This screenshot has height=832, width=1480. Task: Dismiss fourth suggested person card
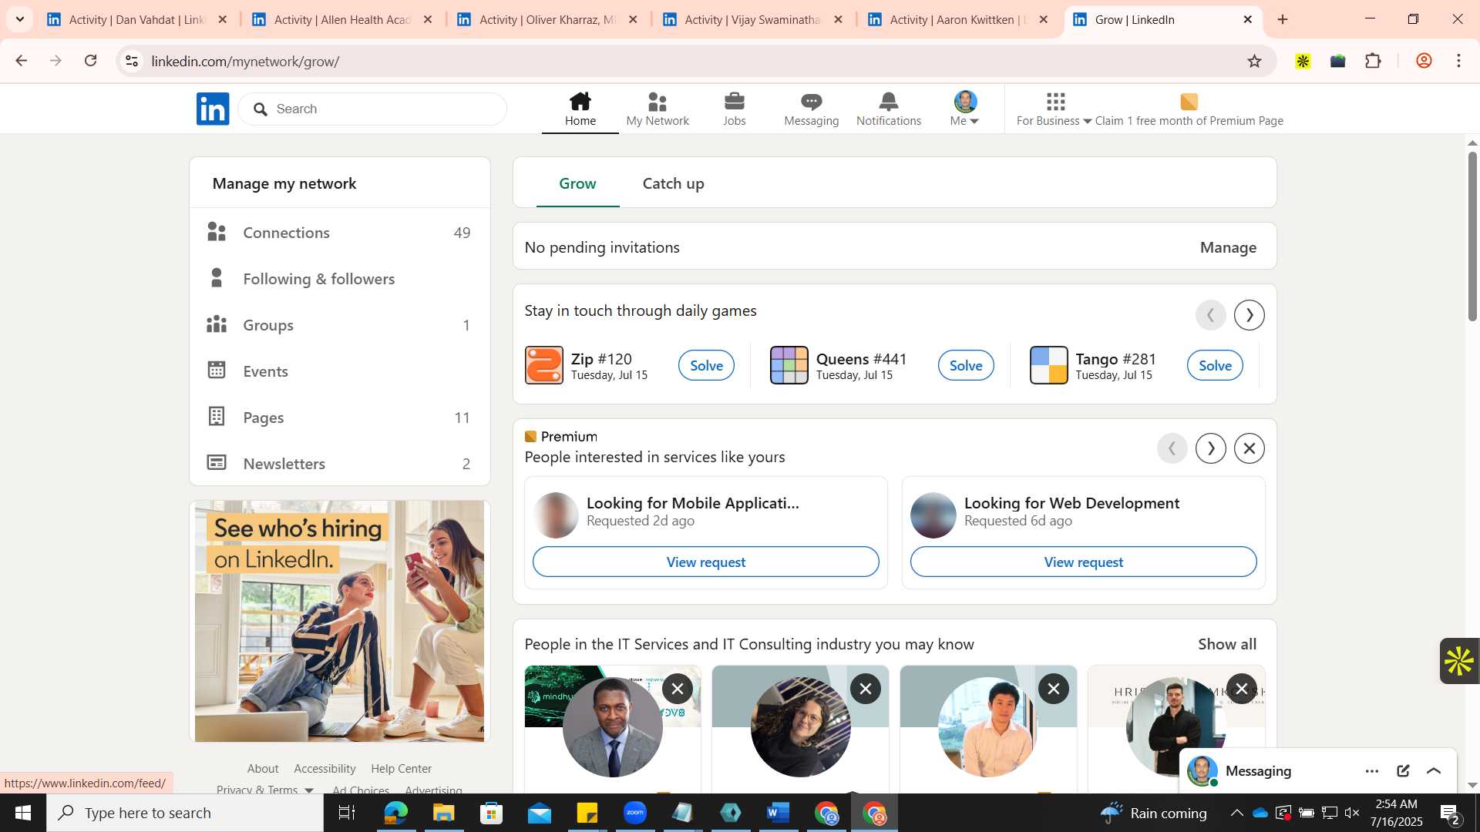(x=1241, y=689)
